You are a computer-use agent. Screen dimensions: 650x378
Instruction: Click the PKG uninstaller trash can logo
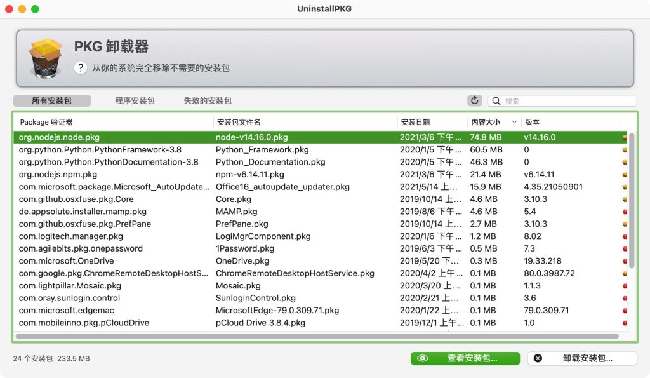point(45,58)
